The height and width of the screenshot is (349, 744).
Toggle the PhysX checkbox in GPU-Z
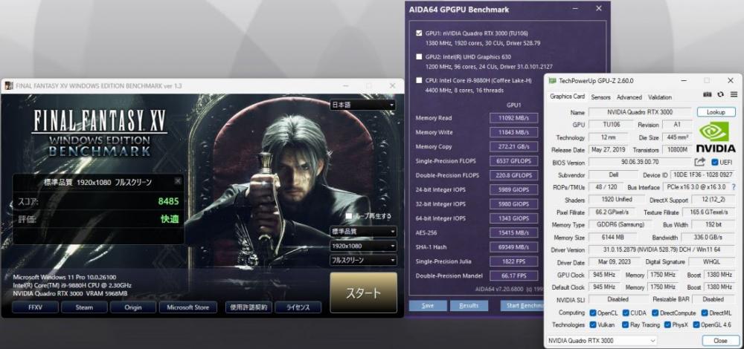pyautogui.click(x=668, y=324)
